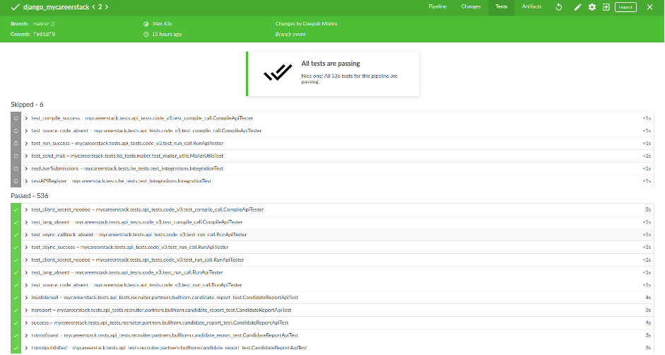Expand test_run_success chevron
The image size is (665, 355).
[26, 144]
